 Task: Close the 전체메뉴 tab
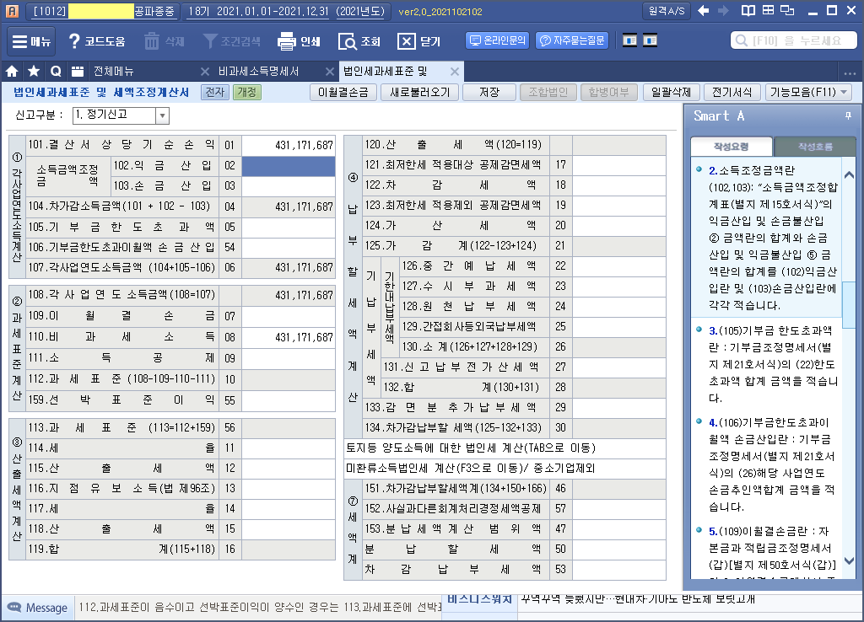[x=205, y=72]
